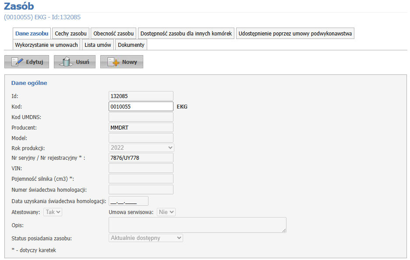Click the EKG label beside Kod
The image size is (410, 260).
(182, 107)
